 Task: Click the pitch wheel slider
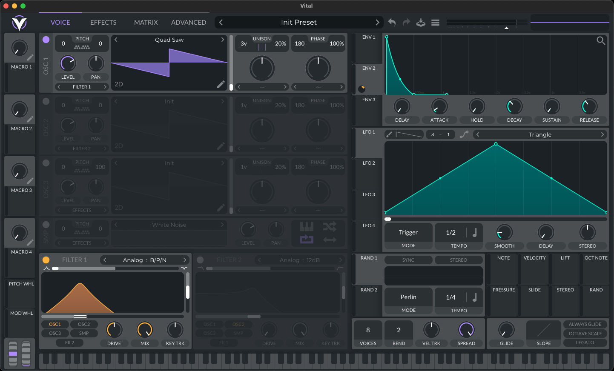click(x=13, y=354)
